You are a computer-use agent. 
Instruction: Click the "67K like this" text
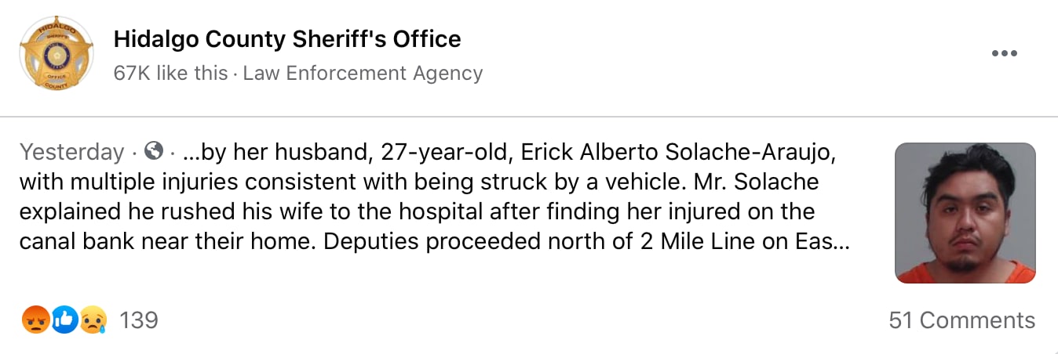pos(170,74)
